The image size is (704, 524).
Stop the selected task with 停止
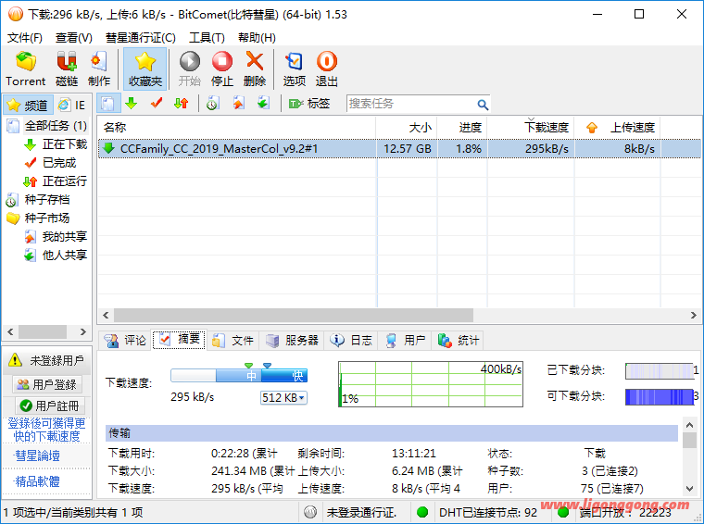point(222,69)
